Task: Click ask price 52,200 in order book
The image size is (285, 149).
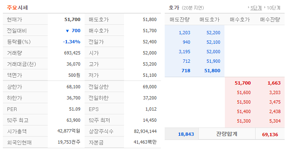Action: click(x=213, y=33)
